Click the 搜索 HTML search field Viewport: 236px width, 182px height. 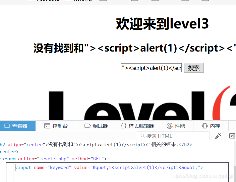(173, 136)
